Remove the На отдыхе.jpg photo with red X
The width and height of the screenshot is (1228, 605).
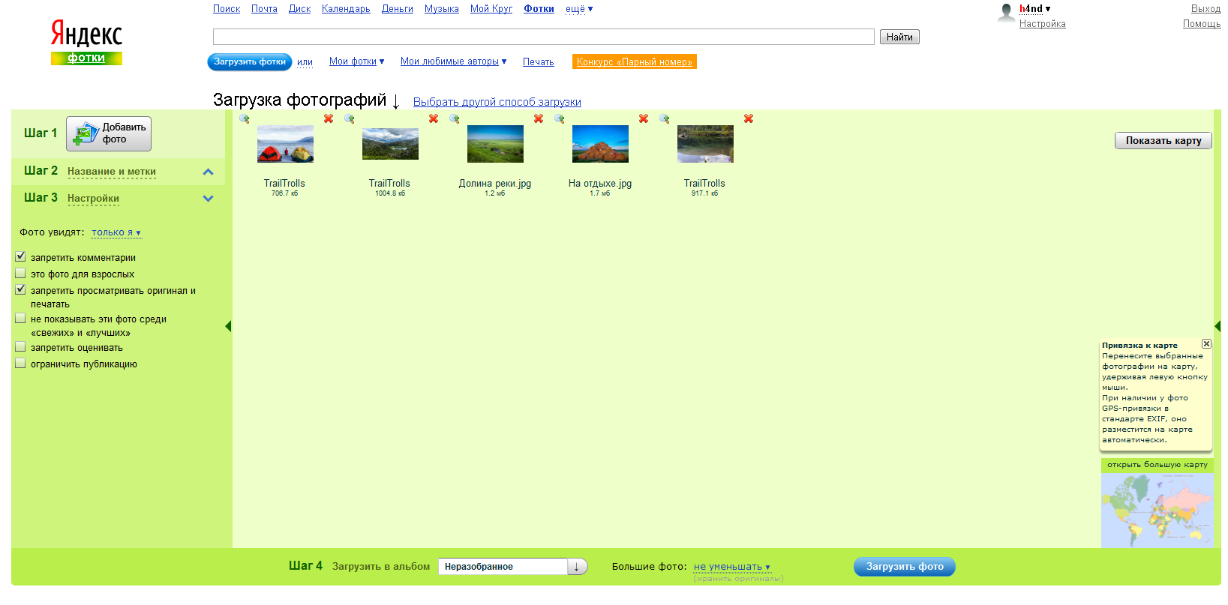pos(643,118)
